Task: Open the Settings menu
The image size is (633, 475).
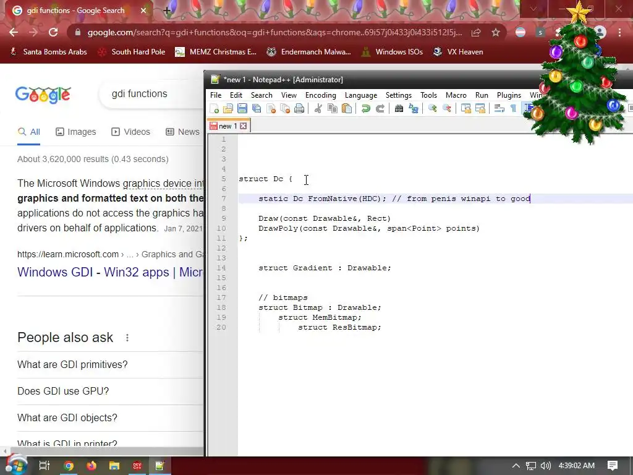Action: 399,95
